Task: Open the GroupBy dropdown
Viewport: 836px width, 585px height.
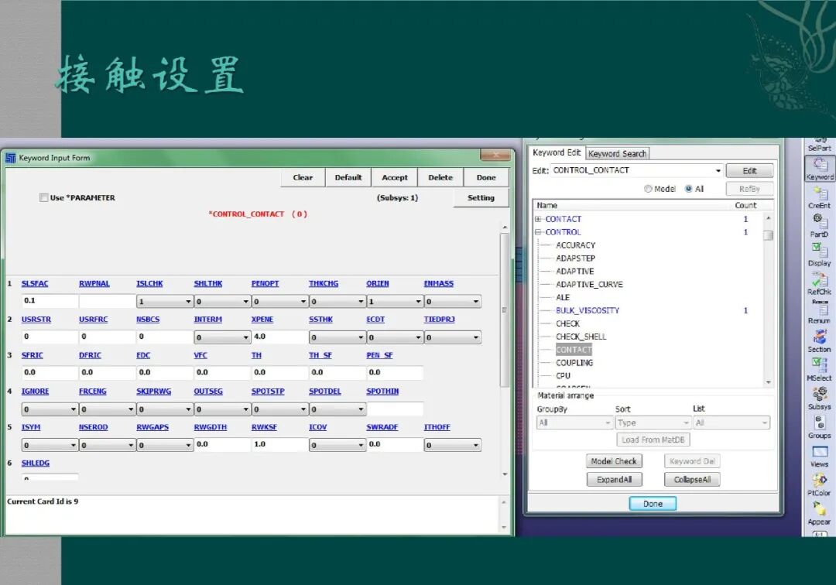Action: click(574, 422)
